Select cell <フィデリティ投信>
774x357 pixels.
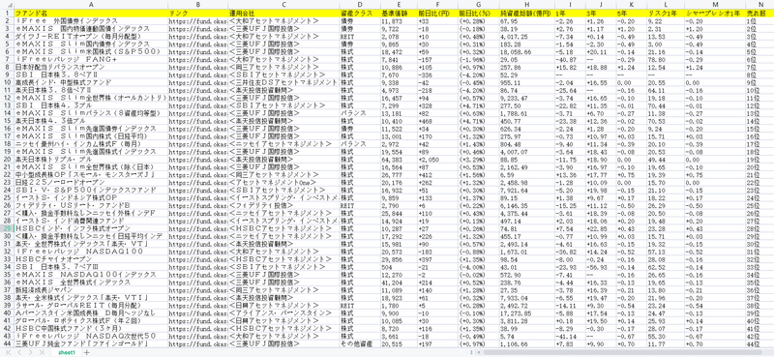[283, 205]
